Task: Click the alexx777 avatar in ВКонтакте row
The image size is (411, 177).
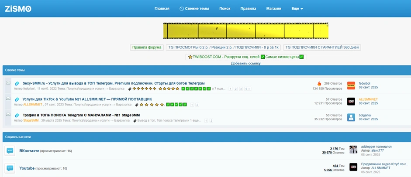Action: (x=353, y=150)
